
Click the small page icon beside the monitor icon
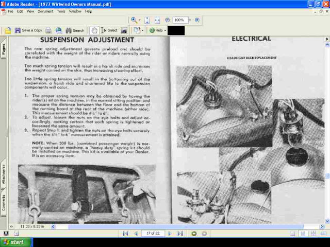tap(16, 233)
